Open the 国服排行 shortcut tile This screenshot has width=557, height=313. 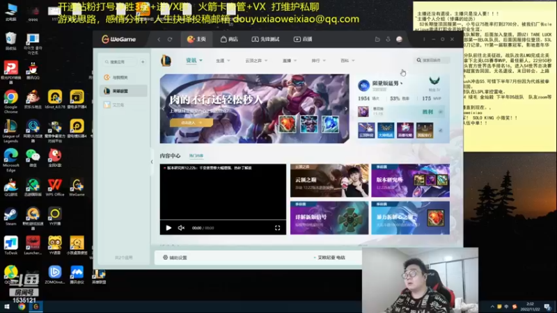coord(425,130)
